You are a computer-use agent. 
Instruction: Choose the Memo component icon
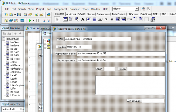click(x=94, y=19)
